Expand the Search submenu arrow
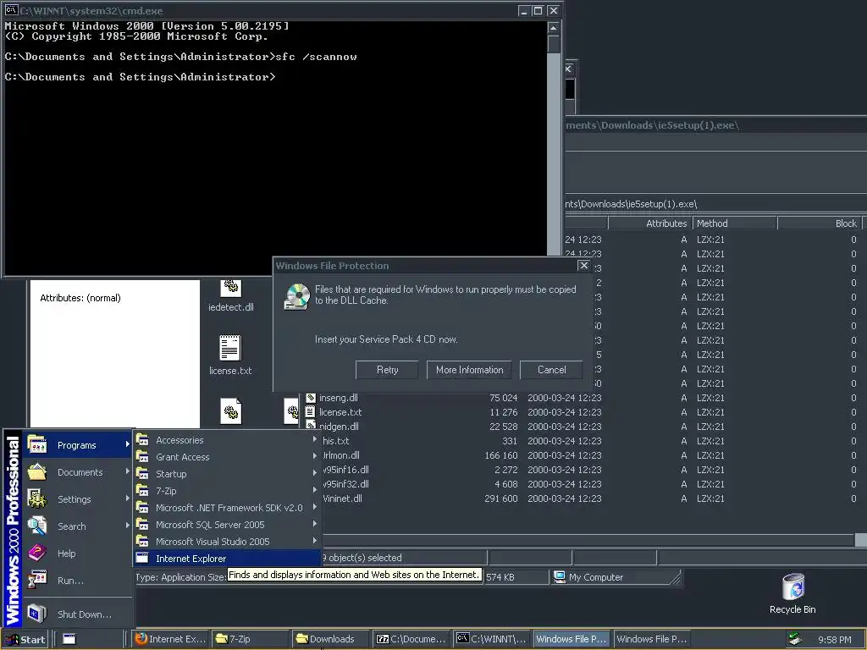 (x=128, y=526)
